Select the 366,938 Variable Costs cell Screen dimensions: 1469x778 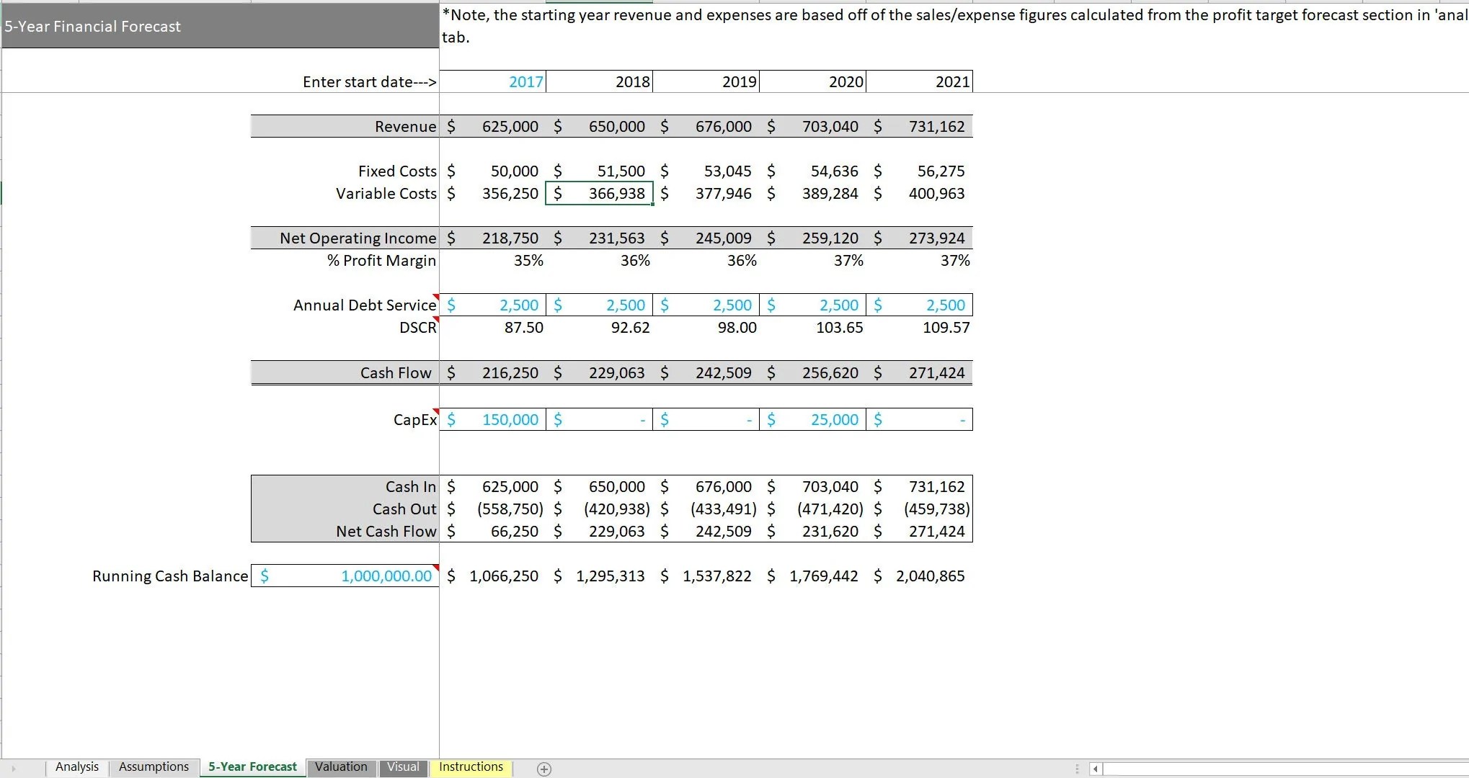(x=600, y=193)
